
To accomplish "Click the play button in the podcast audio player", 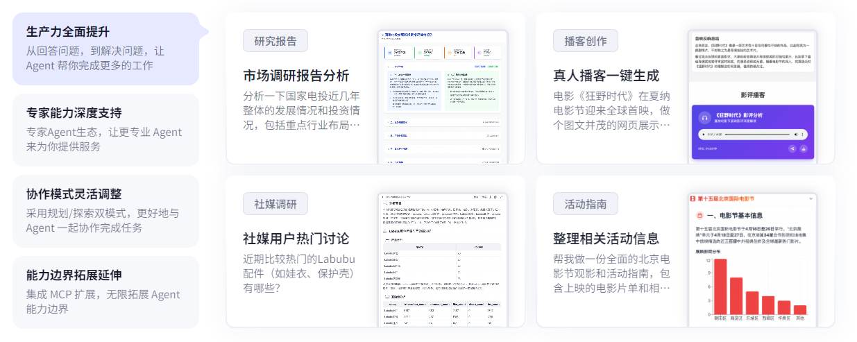I will click(x=704, y=135).
